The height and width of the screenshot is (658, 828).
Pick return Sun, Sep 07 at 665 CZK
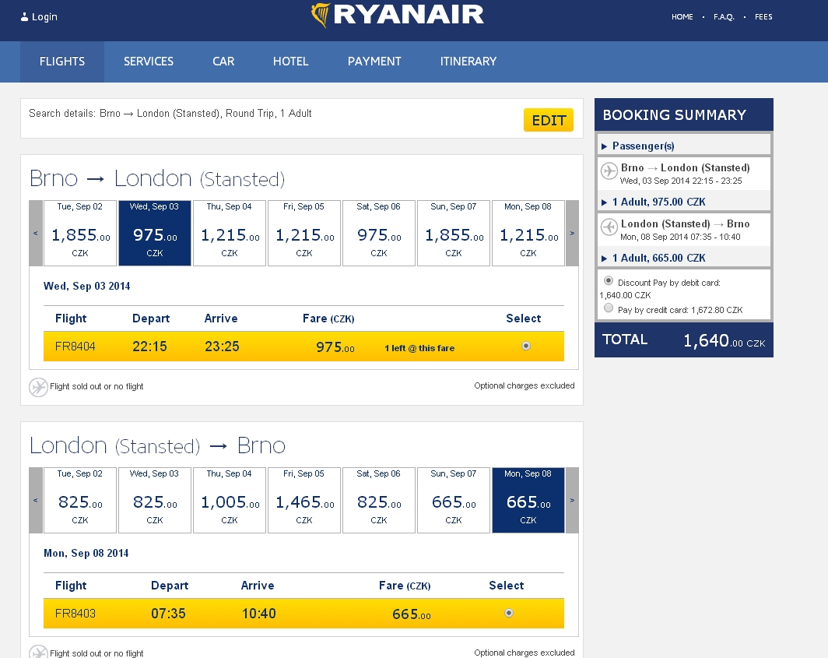coord(454,500)
